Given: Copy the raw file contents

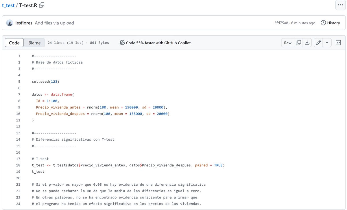Looking at the screenshot, I should click(298, 43).
